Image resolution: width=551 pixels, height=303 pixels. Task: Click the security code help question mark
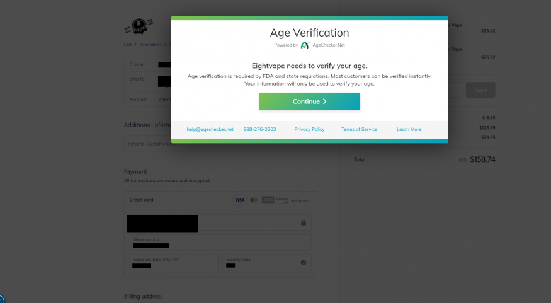(304, 263)
